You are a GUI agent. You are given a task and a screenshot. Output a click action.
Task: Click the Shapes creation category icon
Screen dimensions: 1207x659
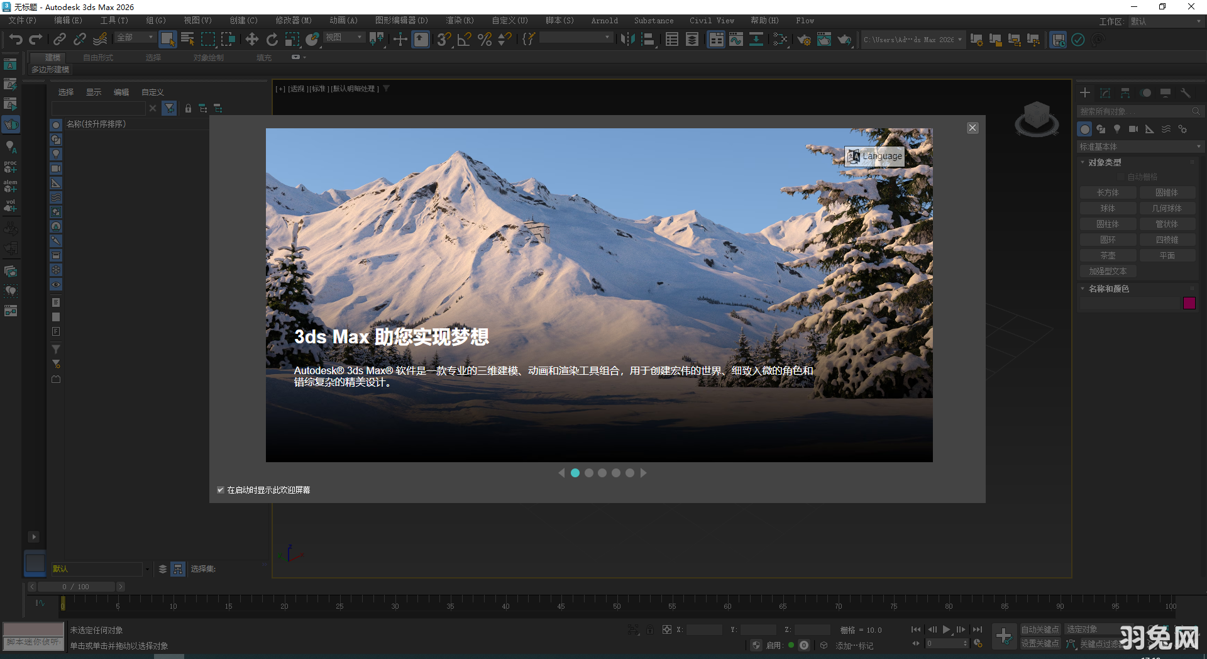[1101, 129]
